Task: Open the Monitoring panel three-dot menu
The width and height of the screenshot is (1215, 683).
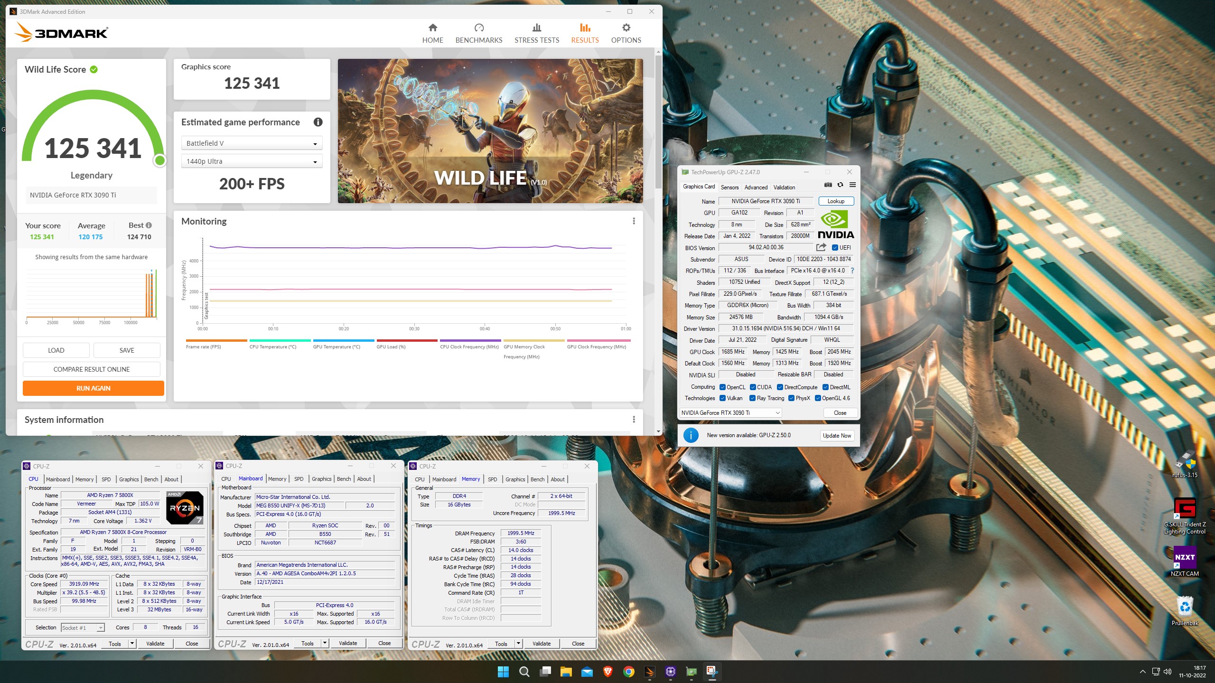Action: pyautogui.click(x=634, y=221)
